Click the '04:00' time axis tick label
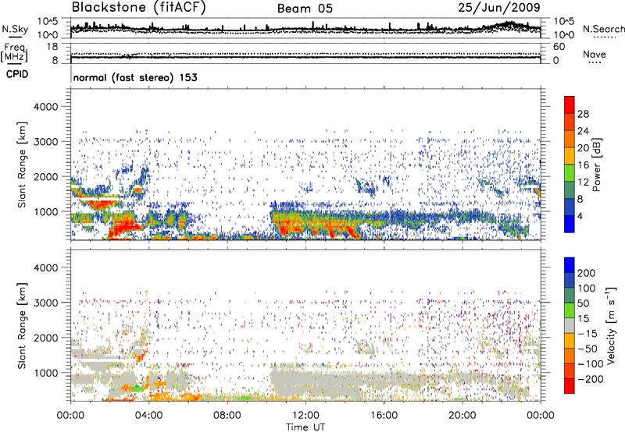Screen dimensions: 625x432 tap(149, 416)
